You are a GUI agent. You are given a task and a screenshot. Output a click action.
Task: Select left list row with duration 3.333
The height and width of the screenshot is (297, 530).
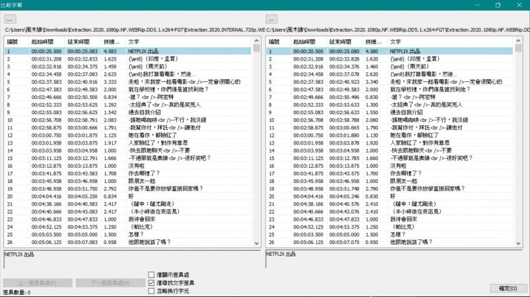pyautogui.click(x=128, y=82)
